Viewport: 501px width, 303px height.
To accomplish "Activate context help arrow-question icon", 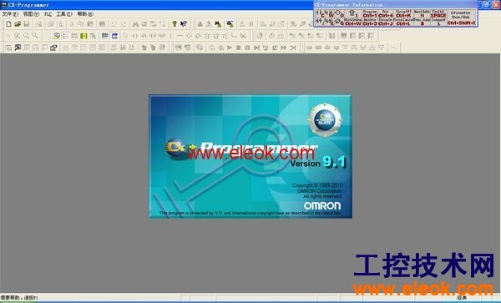I will coord(184,24).
